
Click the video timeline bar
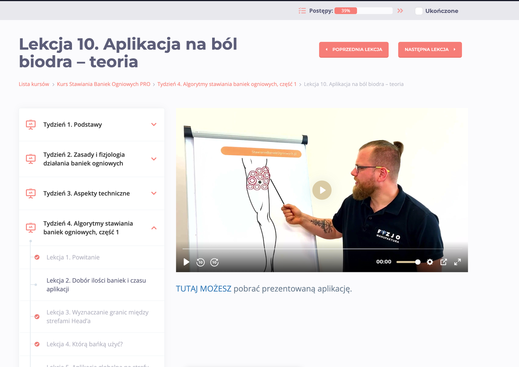click(x=322, y=249)
